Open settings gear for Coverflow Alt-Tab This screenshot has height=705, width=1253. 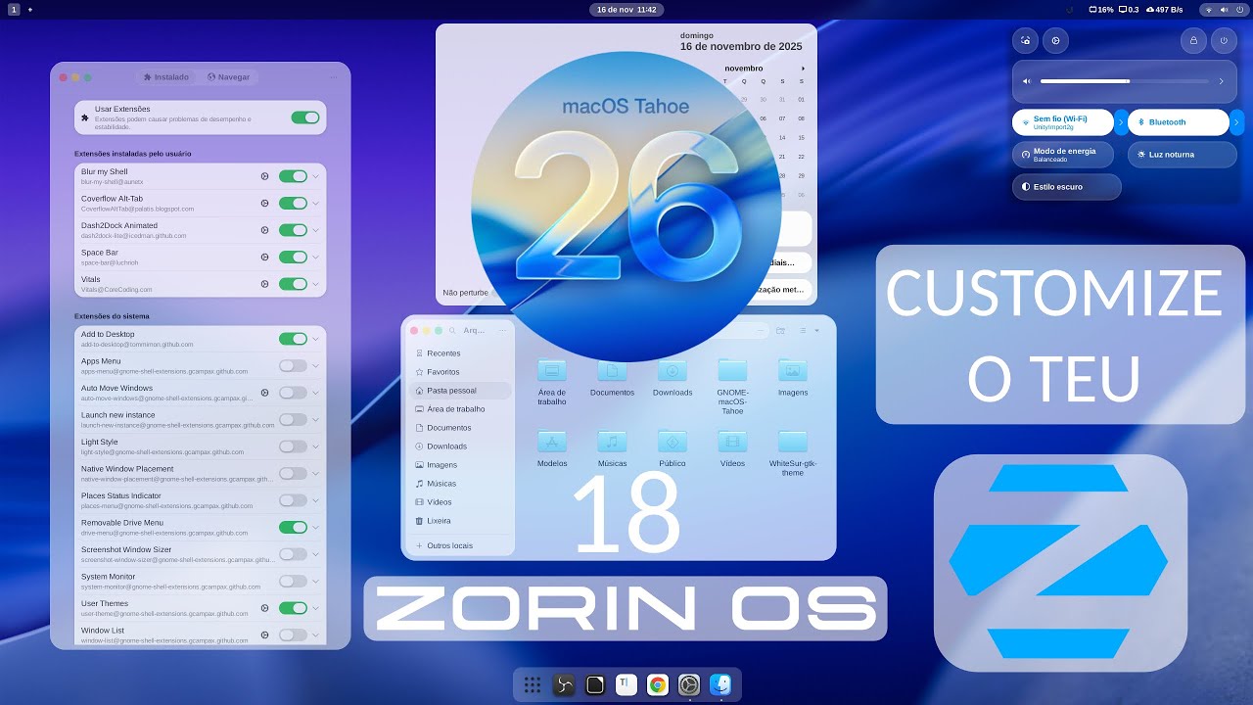pos(264,204)
